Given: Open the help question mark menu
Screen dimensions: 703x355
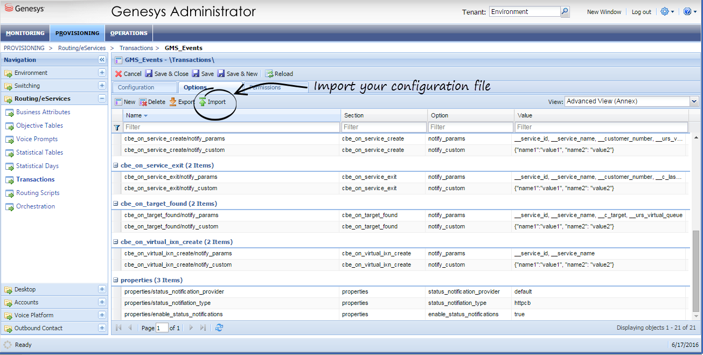Looking at the screenshot, I should click(689, 11).
